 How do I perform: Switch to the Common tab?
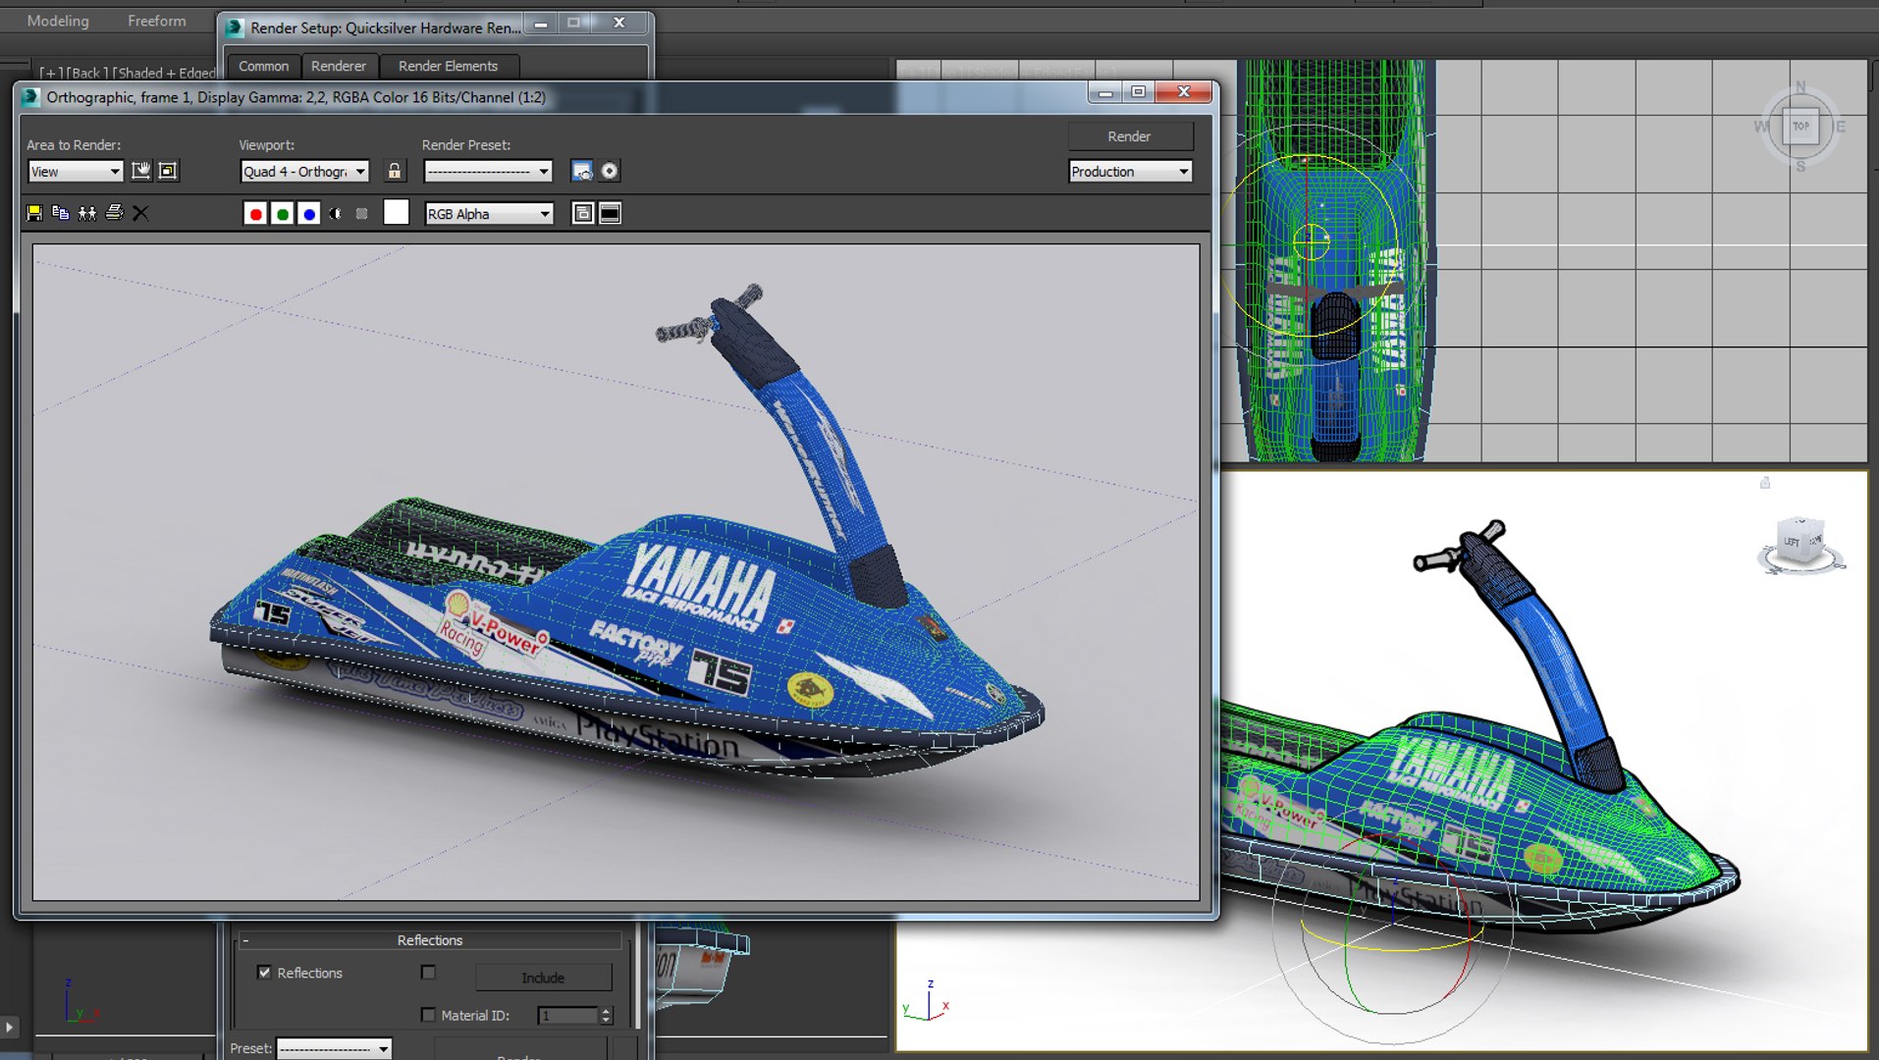[x=264, y=66]
